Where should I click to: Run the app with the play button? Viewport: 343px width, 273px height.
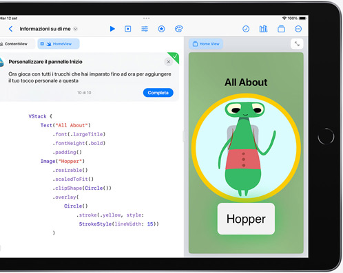pyautogui.click(x=112, y=29)
